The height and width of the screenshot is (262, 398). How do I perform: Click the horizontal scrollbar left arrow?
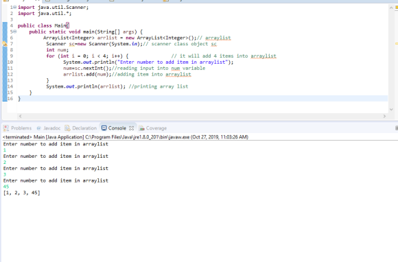[21, 116]
